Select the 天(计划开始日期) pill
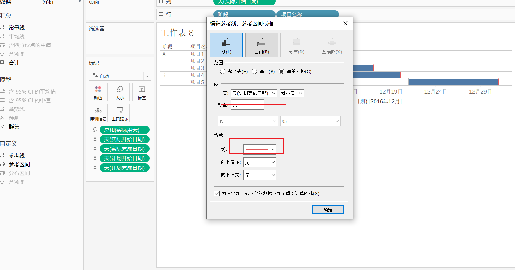This screenshot has width=515, height=270. click(125, 158)
